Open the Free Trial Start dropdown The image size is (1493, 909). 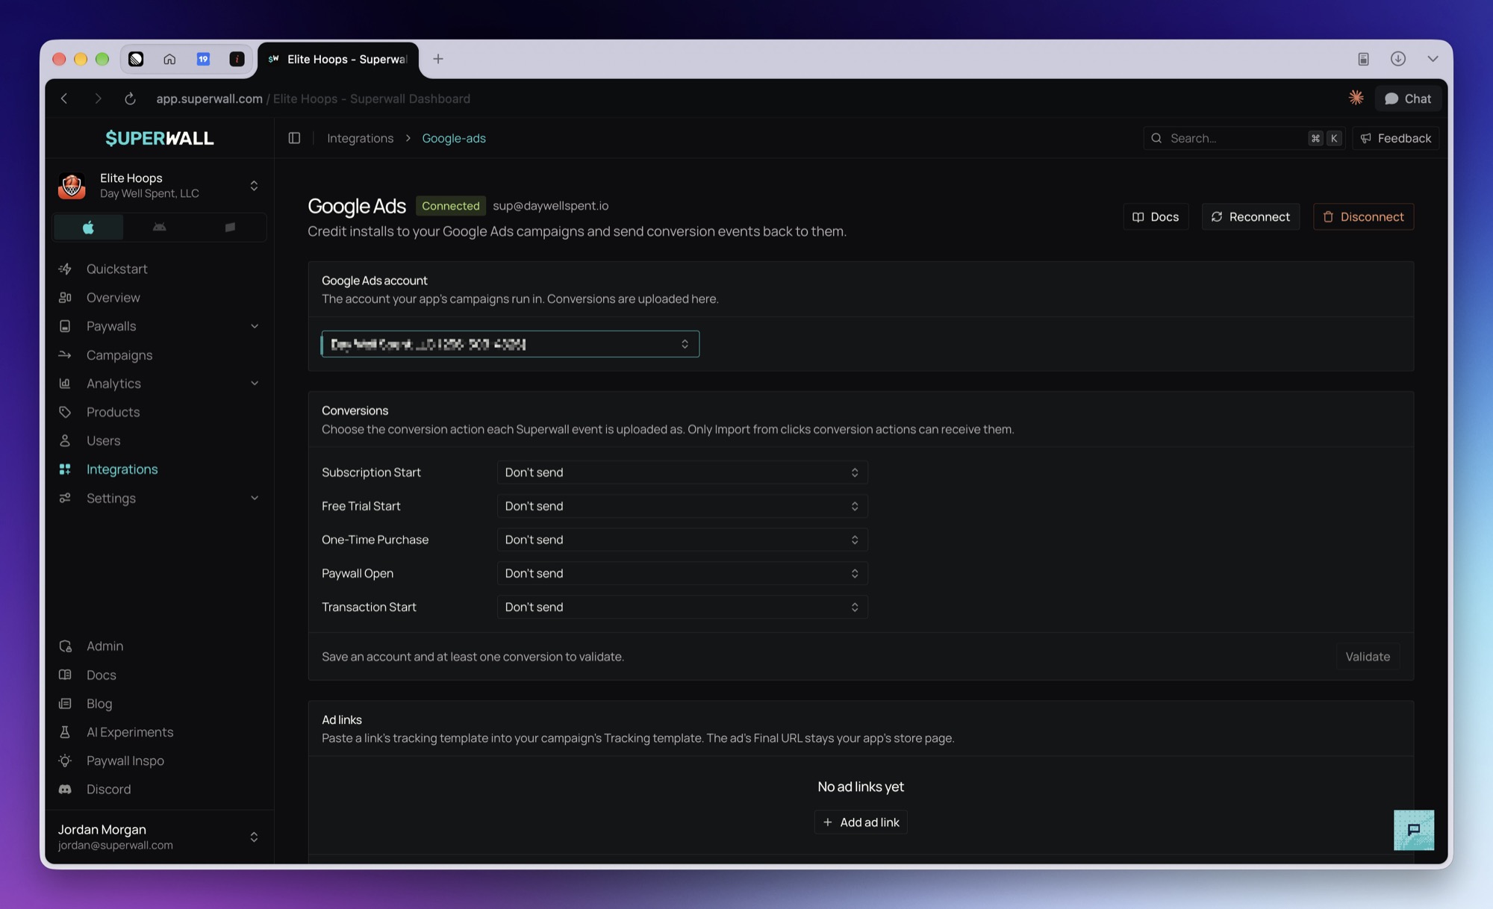tap(682, 506)
